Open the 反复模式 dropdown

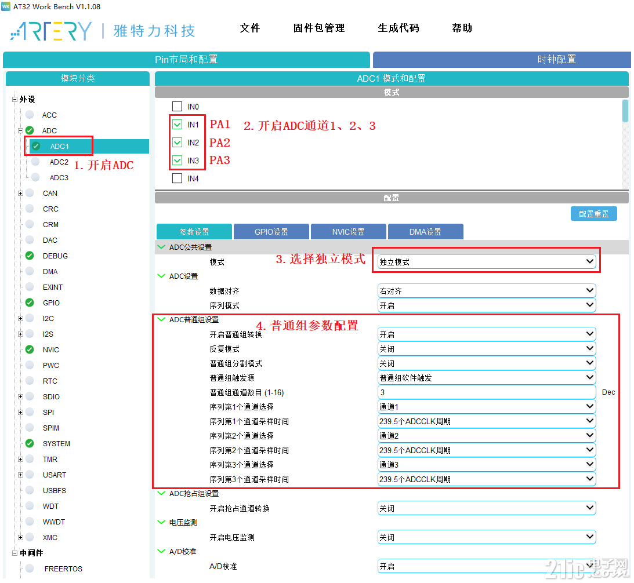pos(487,349)
